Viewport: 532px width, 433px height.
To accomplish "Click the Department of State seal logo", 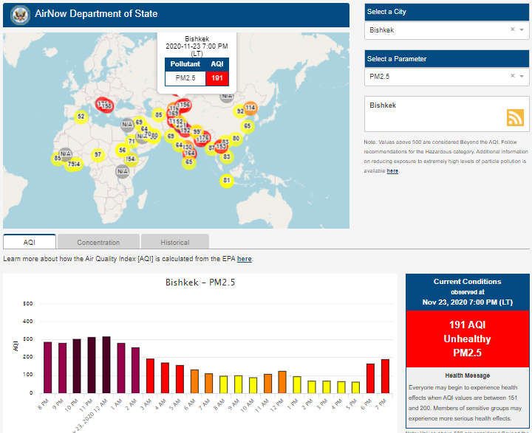I will (20, 15).
